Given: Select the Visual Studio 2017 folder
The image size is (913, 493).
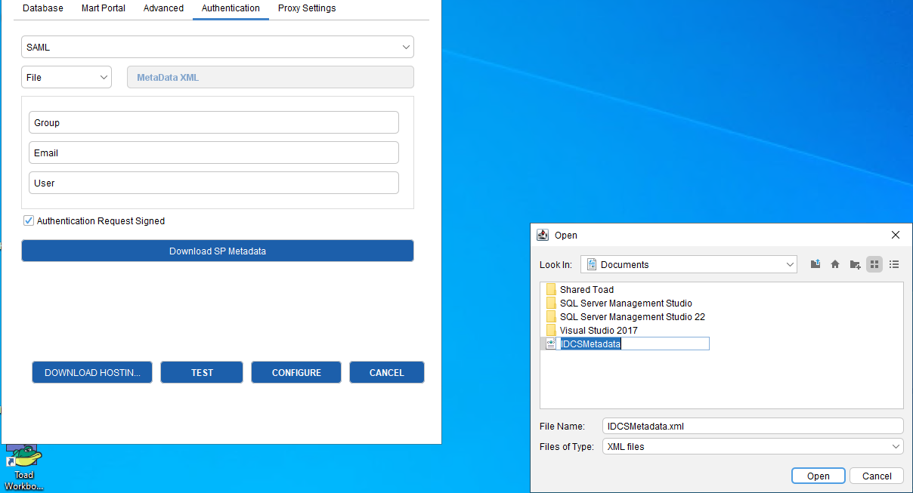Looking at the screenshot, I should 598,331.
